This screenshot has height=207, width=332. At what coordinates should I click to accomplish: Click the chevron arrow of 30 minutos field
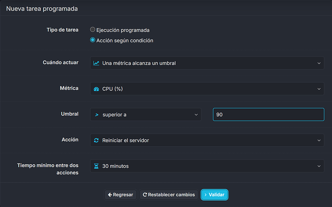point(319,166)
